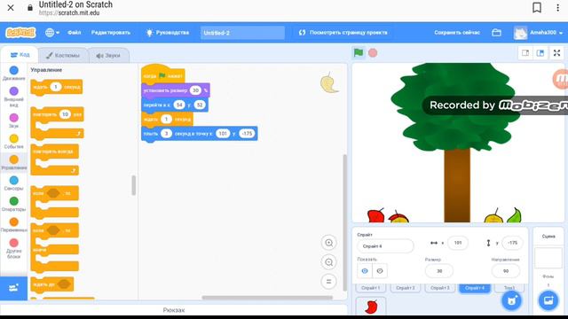Click the Choose a Sprite button
The height and width of the screenshot is (319, 568).
click(x=511, y=300)
